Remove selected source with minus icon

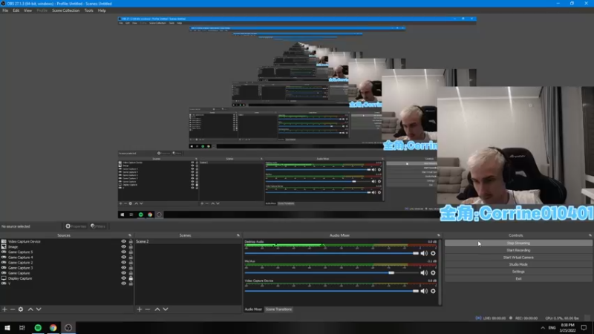(x=13, y=310)
